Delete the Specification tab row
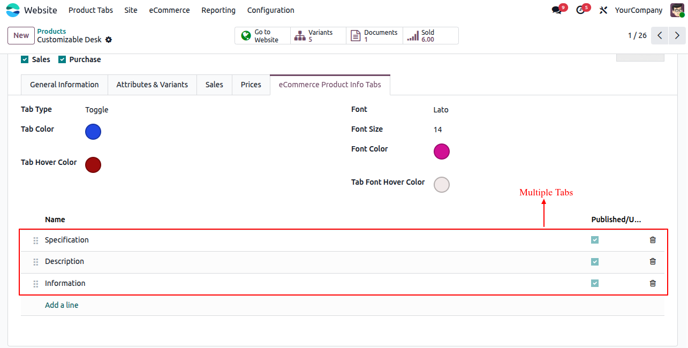This screenshot has width=688, height=348. 653,240
